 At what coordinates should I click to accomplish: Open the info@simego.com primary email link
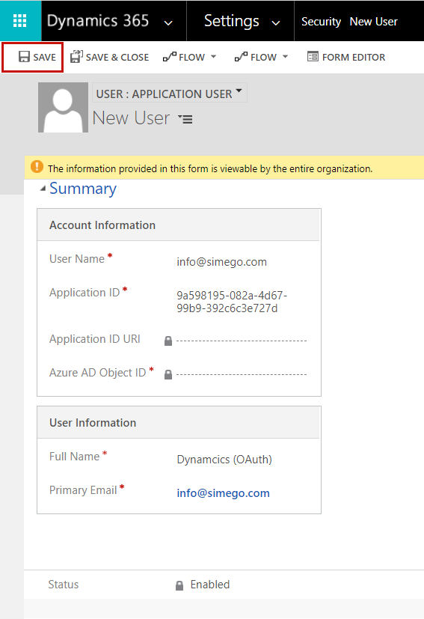(x=224, y=493)
